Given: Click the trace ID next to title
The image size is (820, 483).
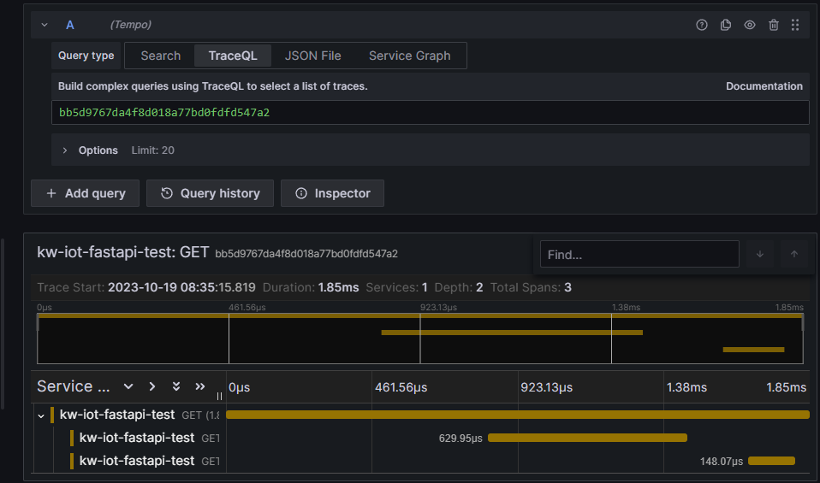Looking at the screenshot, I should tap(306, 254).
